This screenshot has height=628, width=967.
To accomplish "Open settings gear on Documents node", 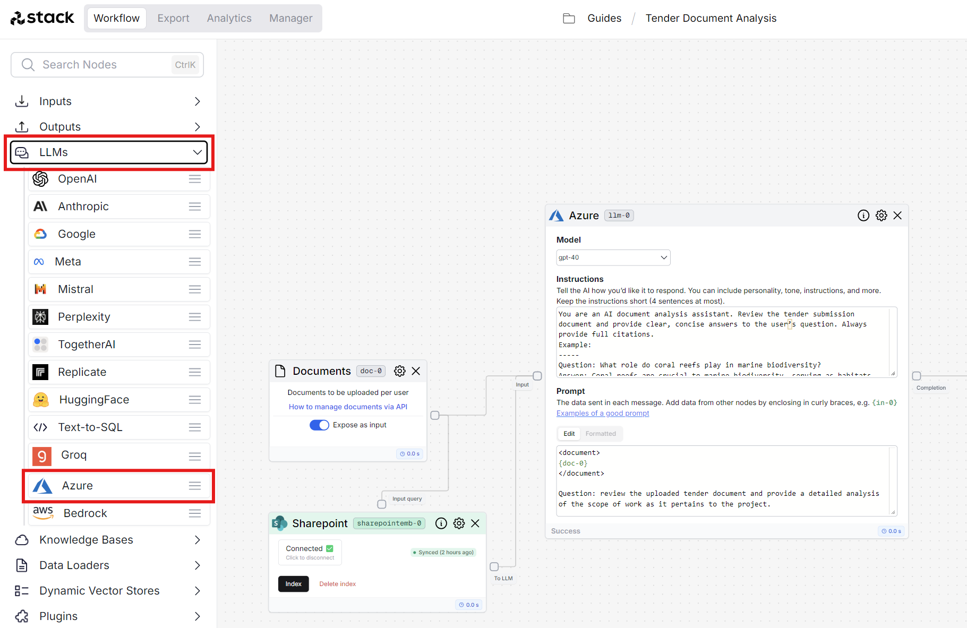I will (x=400, y=371).
